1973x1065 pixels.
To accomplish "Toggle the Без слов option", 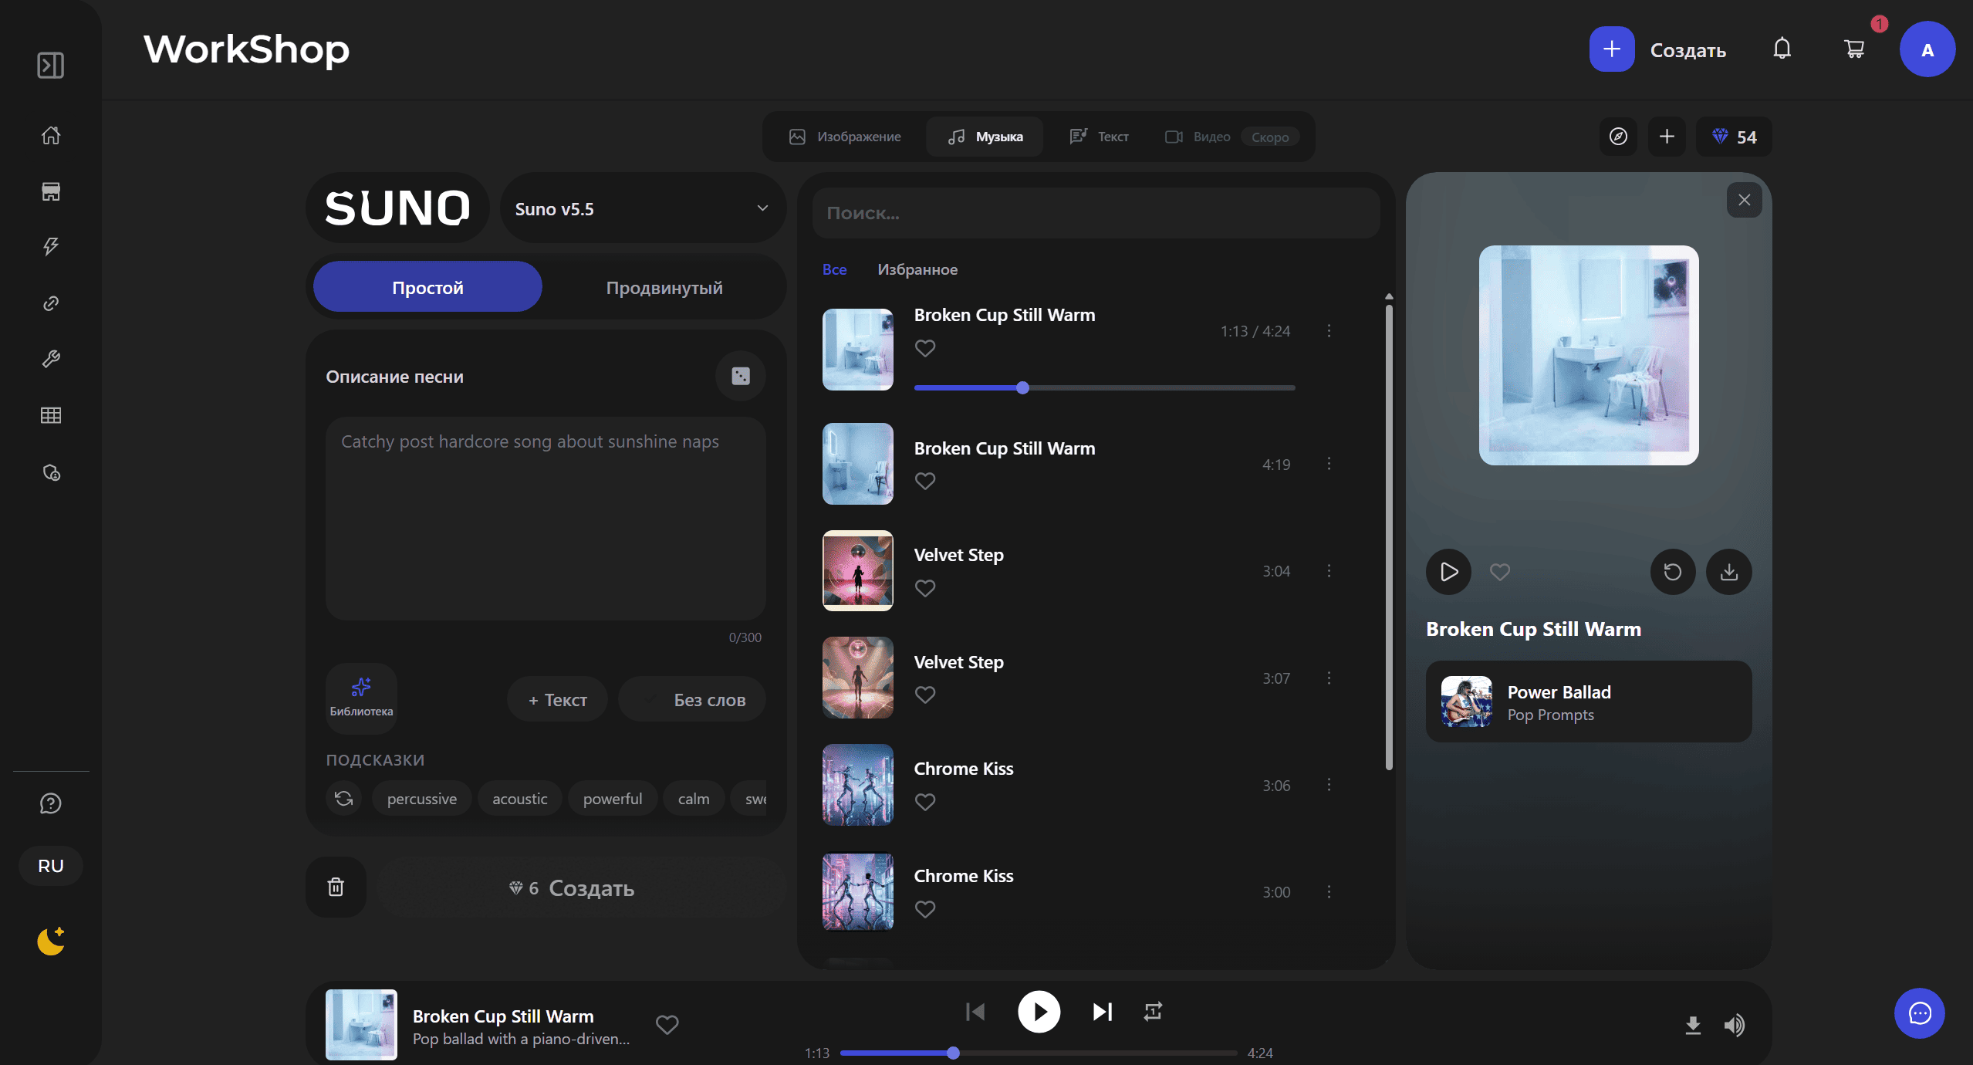I will 692,700.
